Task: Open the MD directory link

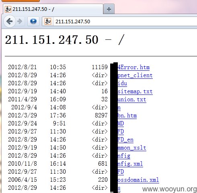Action: (121, 123)
